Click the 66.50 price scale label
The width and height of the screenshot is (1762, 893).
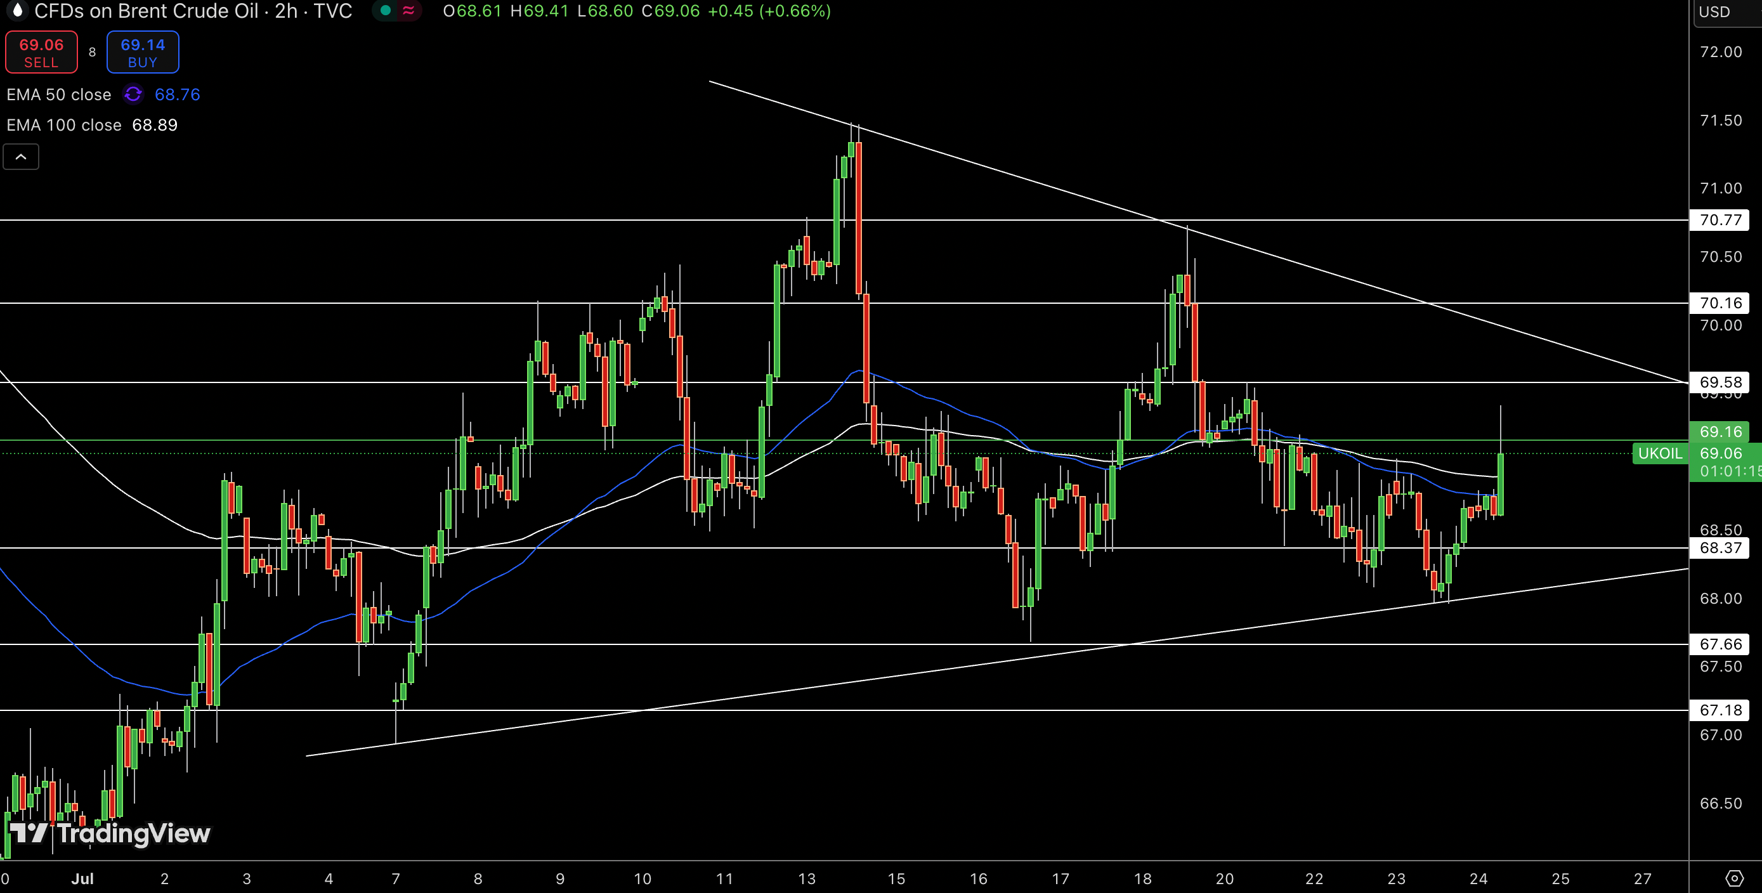point(1721,803)
